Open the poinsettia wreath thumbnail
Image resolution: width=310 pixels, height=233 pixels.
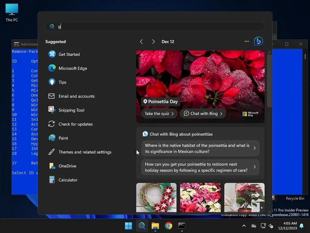pos(156,198)
